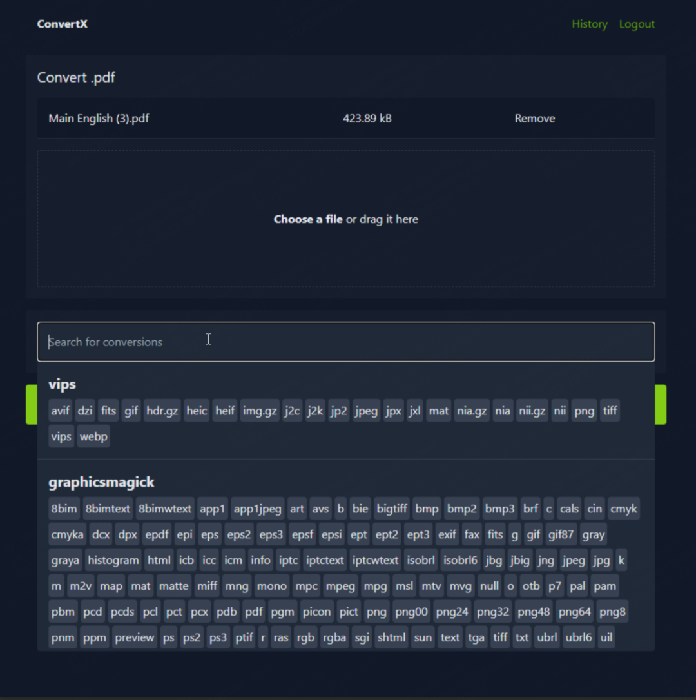Pick the jxl format option

coord(415,411)
